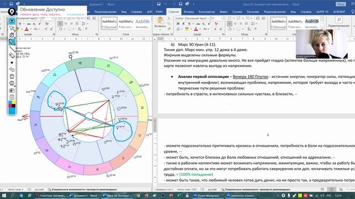Open paragraph dialog launcher in right Word Абзац group

click(x=266, y=34)
